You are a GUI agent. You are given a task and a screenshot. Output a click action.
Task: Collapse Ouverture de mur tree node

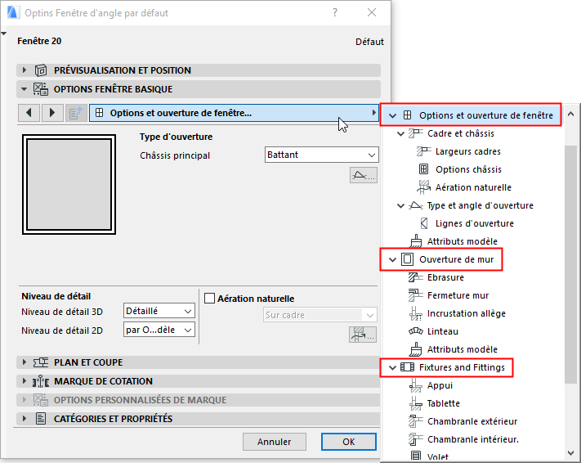tap(392, 259)
